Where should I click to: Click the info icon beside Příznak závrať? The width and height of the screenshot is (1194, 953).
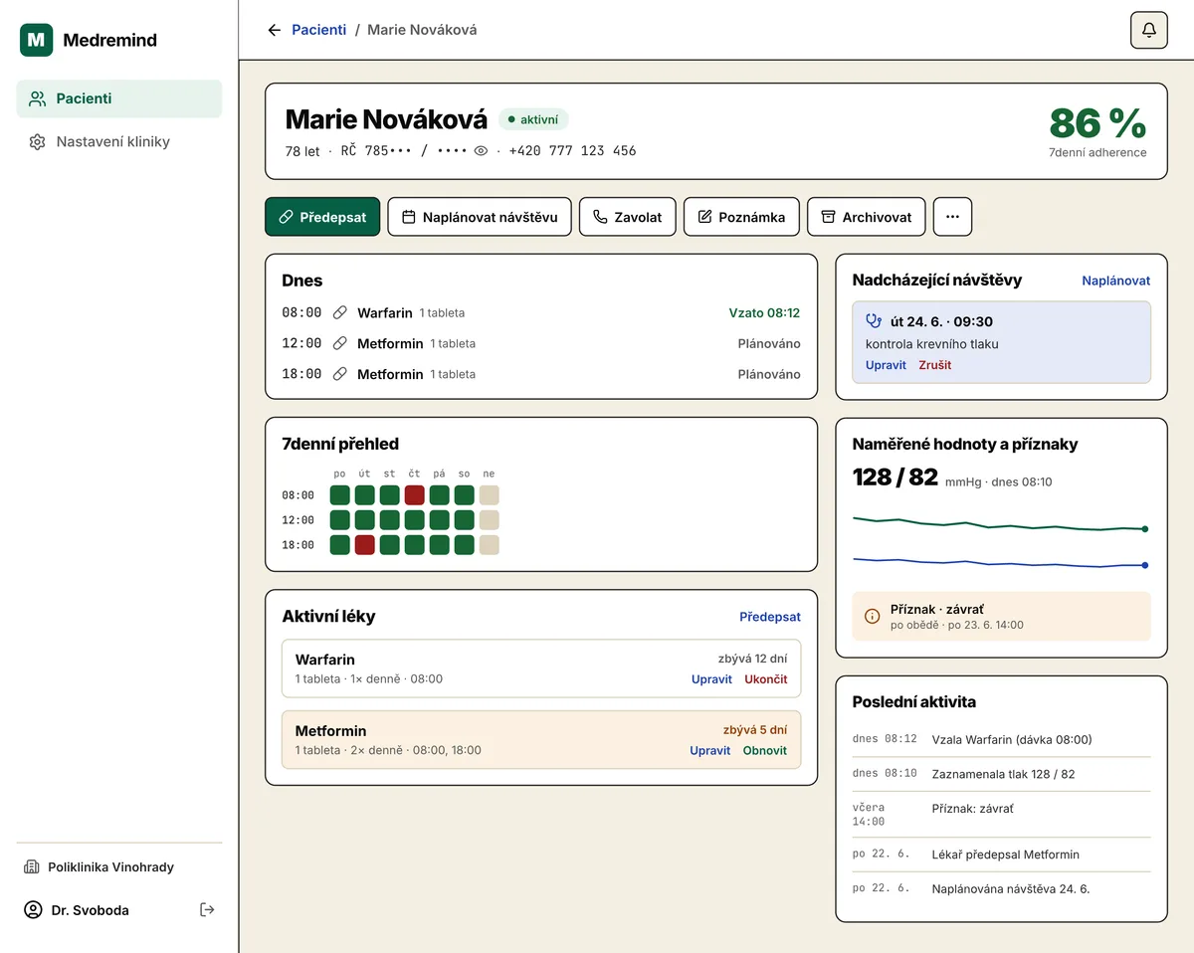pyautogui.click(x=873, y=616)
